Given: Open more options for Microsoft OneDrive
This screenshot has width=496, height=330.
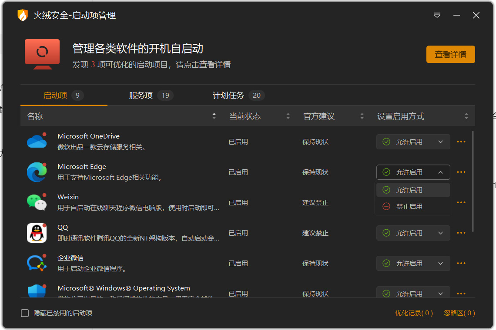Looking at the screenshot, I should 461,142.
